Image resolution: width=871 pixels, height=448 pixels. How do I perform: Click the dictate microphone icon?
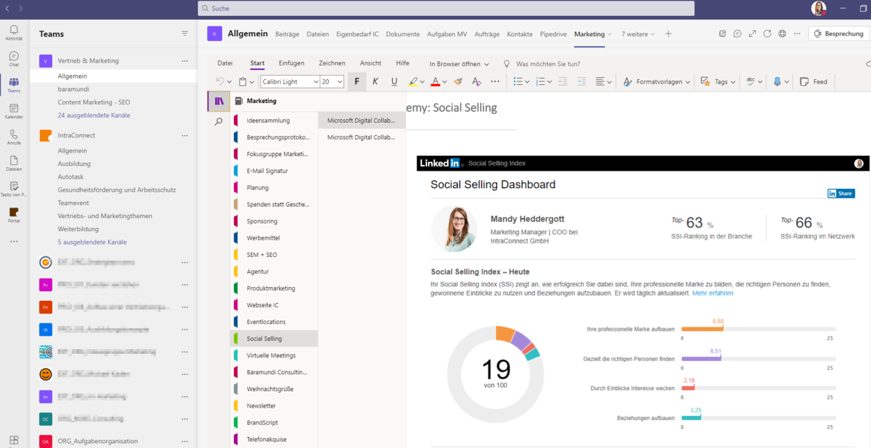click(x=777, y=82)
